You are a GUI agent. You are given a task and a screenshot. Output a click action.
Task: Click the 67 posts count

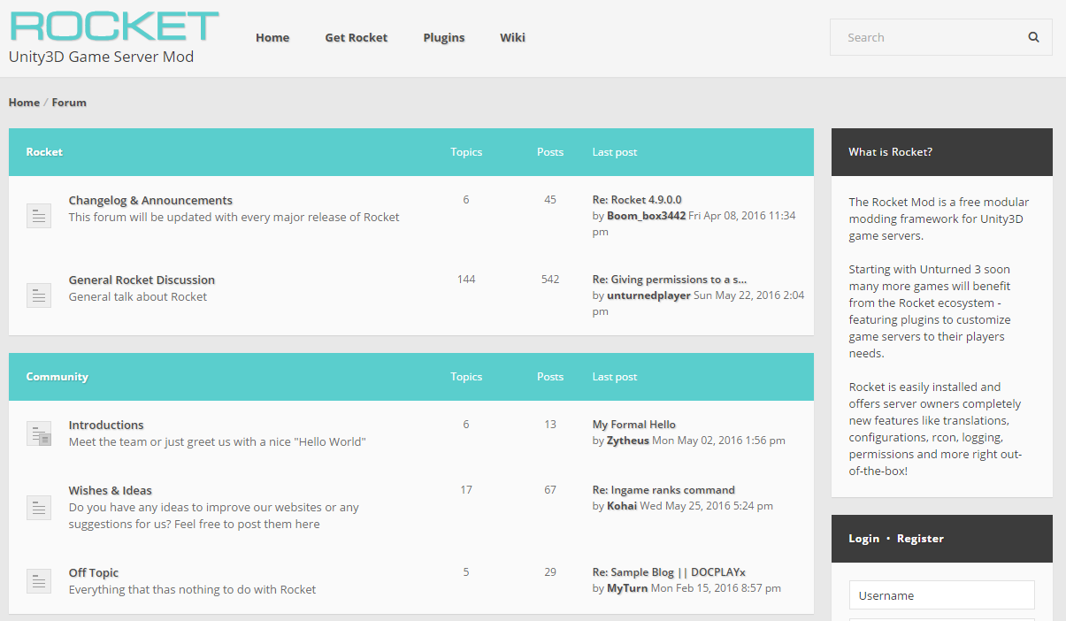550,490
